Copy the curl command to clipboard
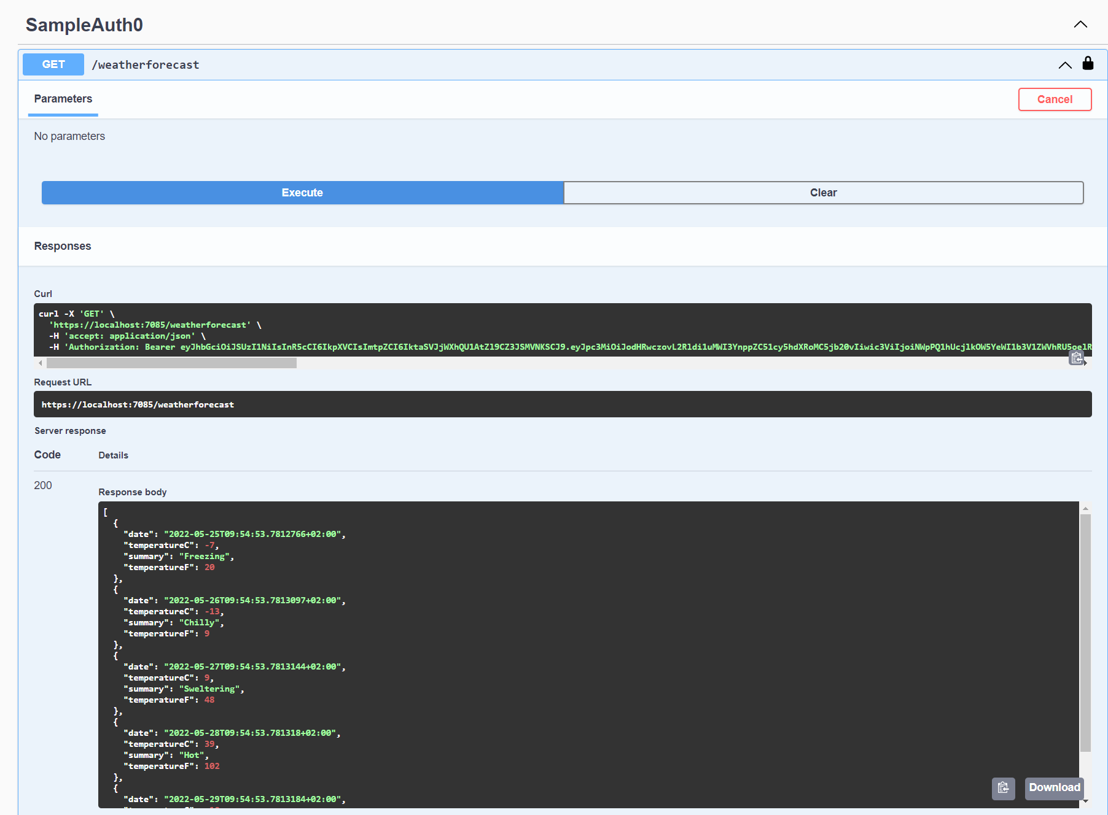Image resolution: width=1108 pixels, height=815 pixels. coord(1076,358)
